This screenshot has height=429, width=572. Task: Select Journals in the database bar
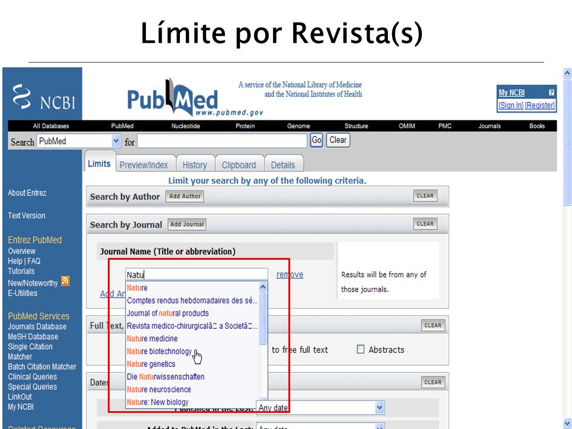click(490, 126)
